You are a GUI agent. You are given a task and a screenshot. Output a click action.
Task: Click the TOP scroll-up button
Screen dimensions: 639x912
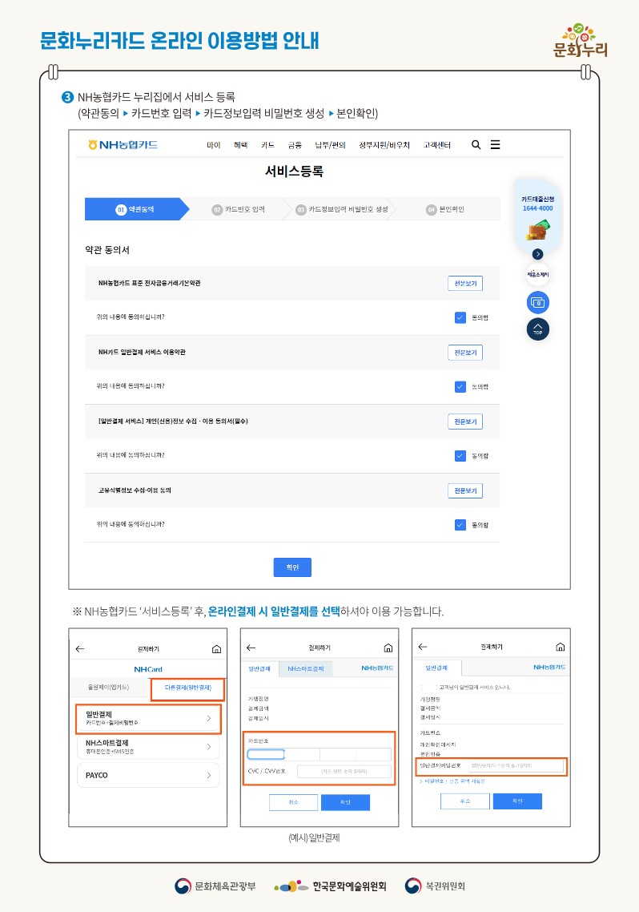[537, 329]
